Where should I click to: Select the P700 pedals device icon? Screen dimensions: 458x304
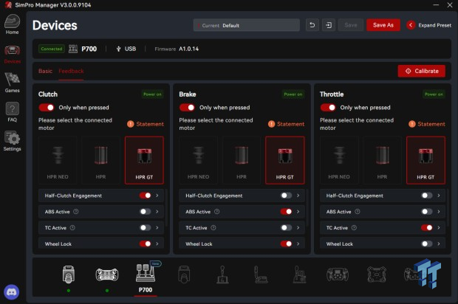click(x=146, y=273)
